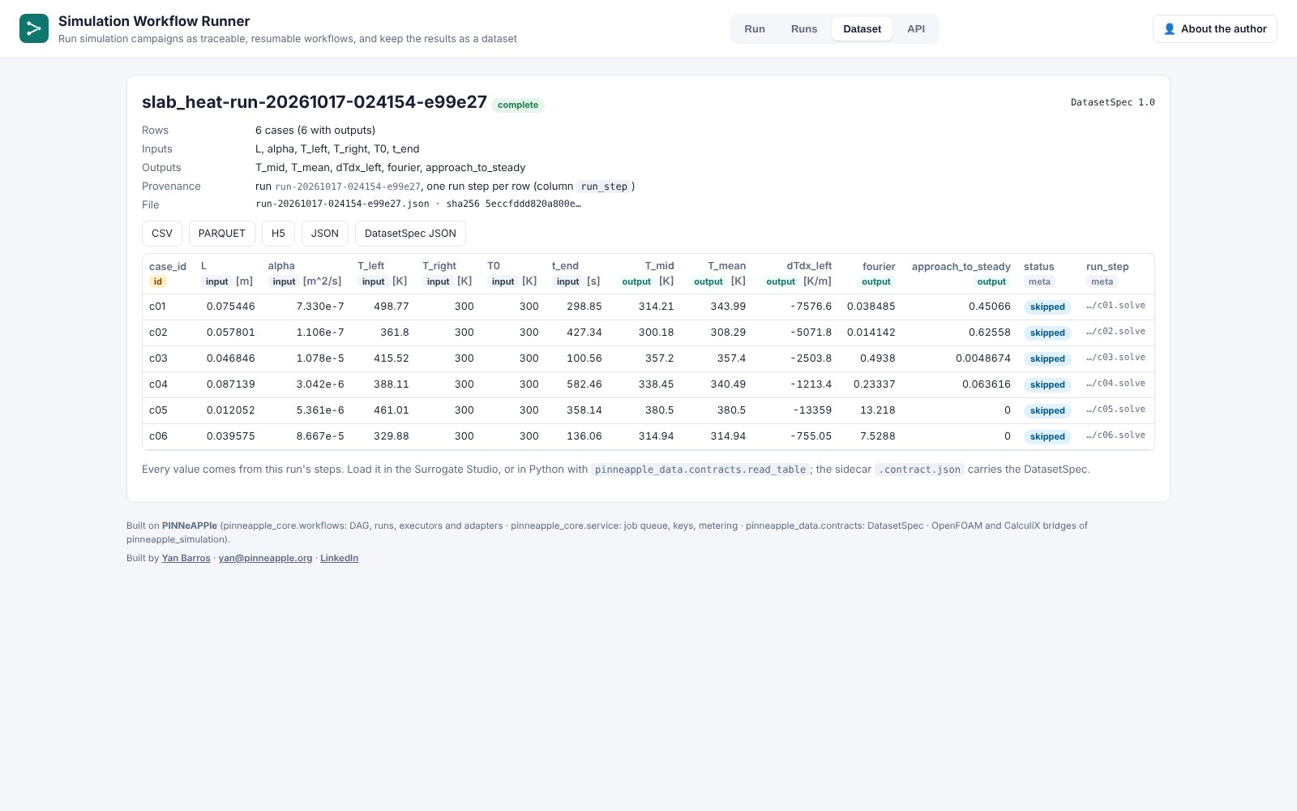Click the DatasetSpec 1.0 version label
The height and width of the screenshot is (811, 1297).
pos(1112,102)
